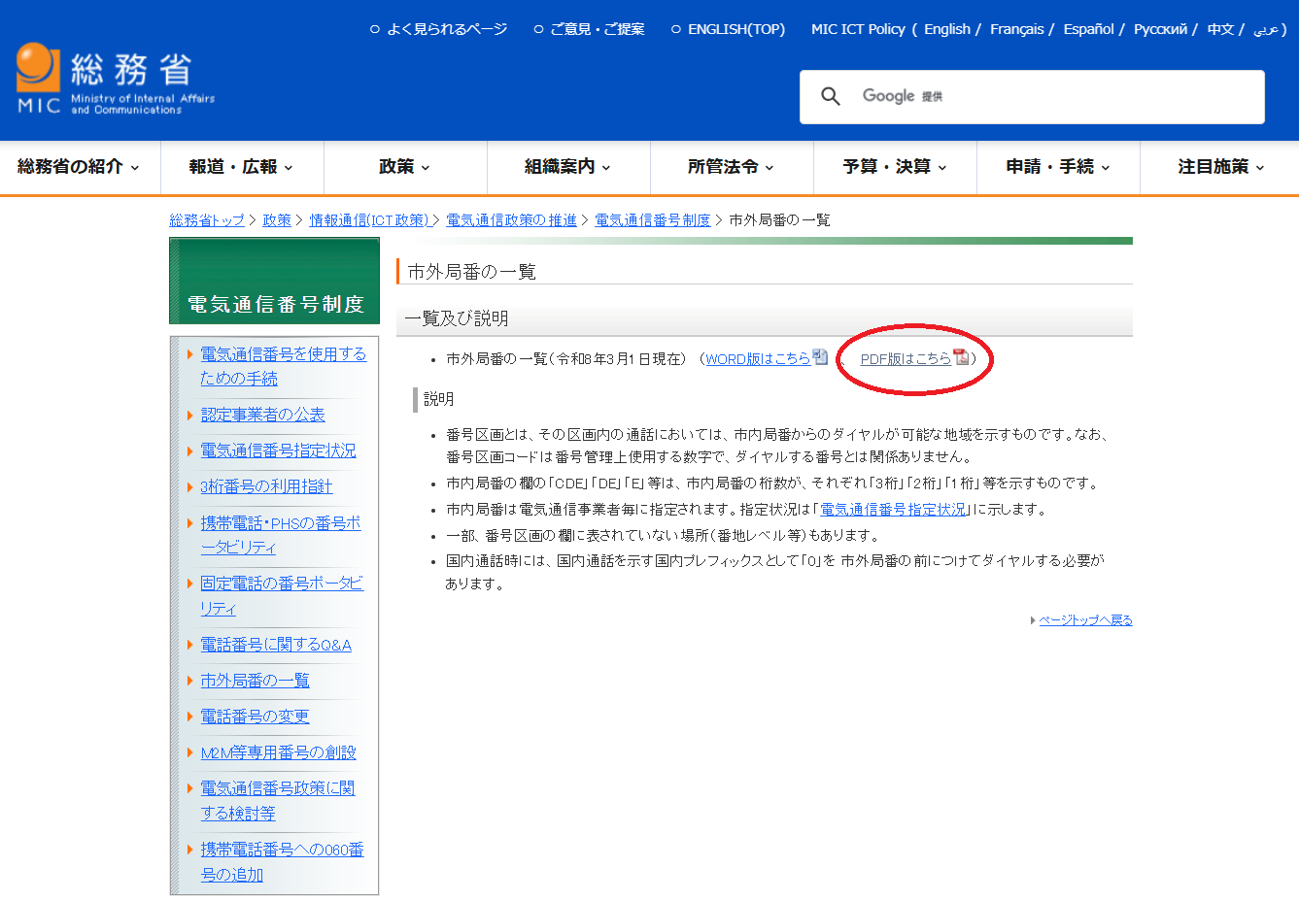This screenshot has height=901, width=1299.
Task: Go to ページトップへ戻る link
Action: [x=1085, y=619]
